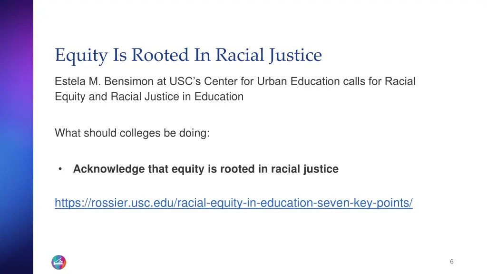This screenshot has height=274, width=487.
Task: Click the 'What should colleges be doing:' line
Action: click(x=132, y=133)
